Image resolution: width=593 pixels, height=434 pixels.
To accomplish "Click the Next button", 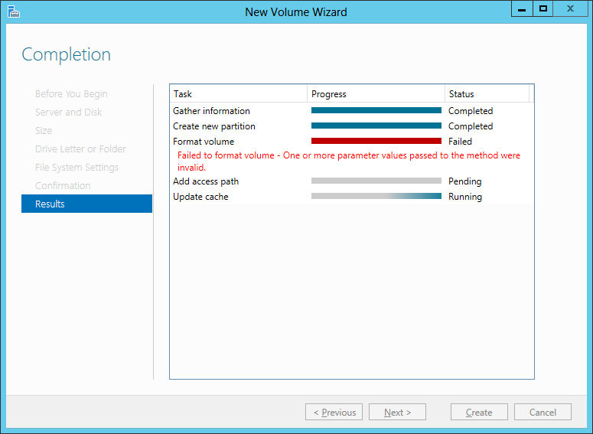I will click(x=397, y=412).
